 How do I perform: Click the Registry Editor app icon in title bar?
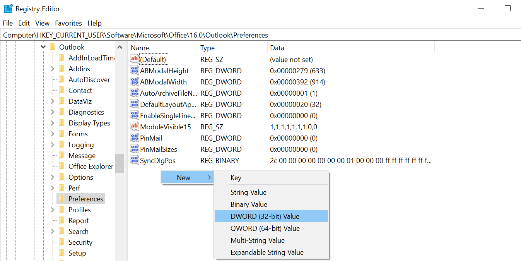tap(8, 9)
